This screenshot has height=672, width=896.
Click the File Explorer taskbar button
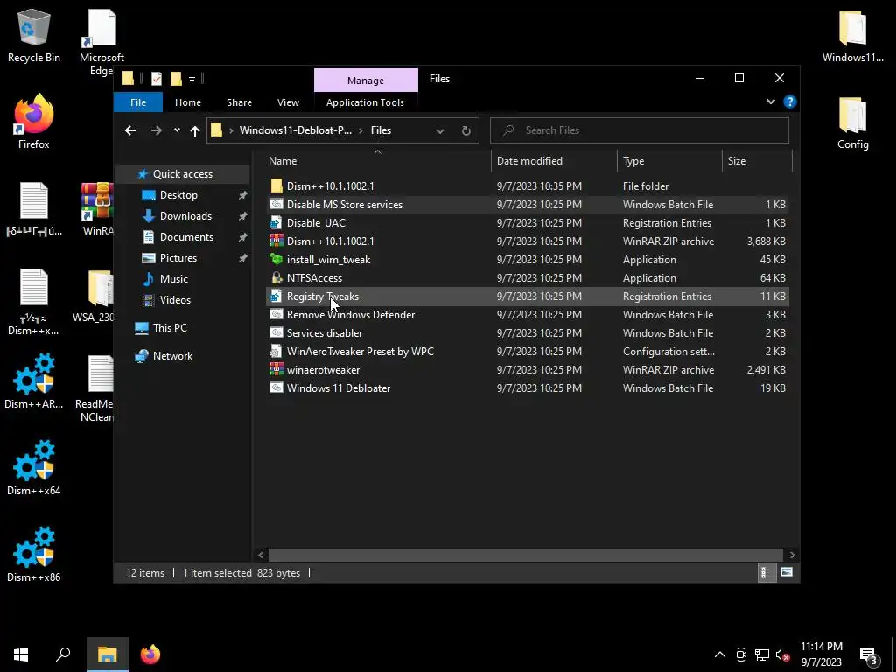coord(107,654)
